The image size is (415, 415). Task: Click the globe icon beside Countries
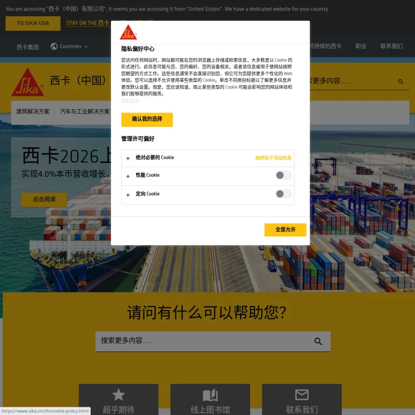54,46
